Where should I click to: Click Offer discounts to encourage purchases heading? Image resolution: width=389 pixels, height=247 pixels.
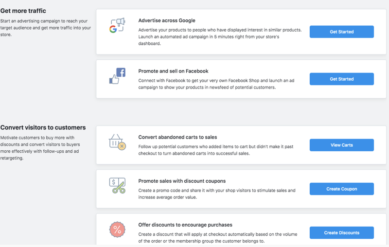click(x=185, y=225)
